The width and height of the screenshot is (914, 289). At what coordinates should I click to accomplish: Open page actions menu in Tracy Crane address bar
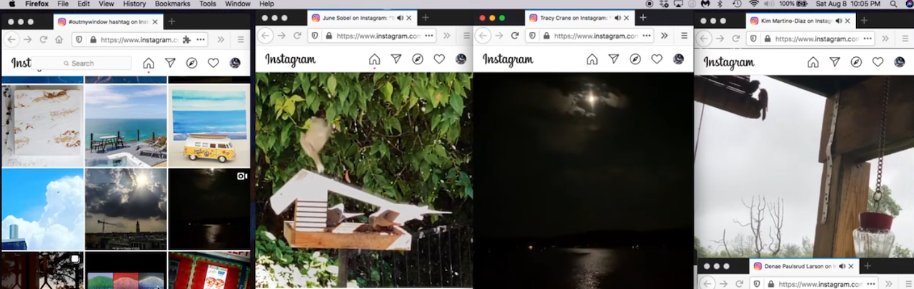[x=647, y=36]
